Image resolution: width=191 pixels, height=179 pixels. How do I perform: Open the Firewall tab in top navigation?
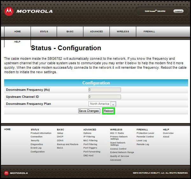[149, 32]
